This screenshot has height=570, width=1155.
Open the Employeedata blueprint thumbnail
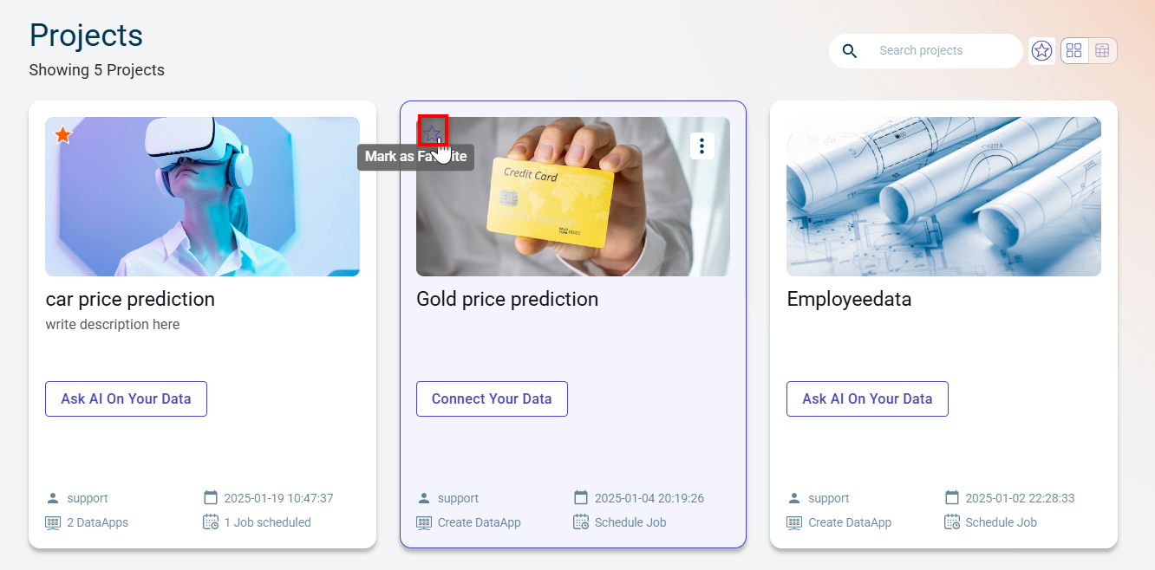(943, 197)
